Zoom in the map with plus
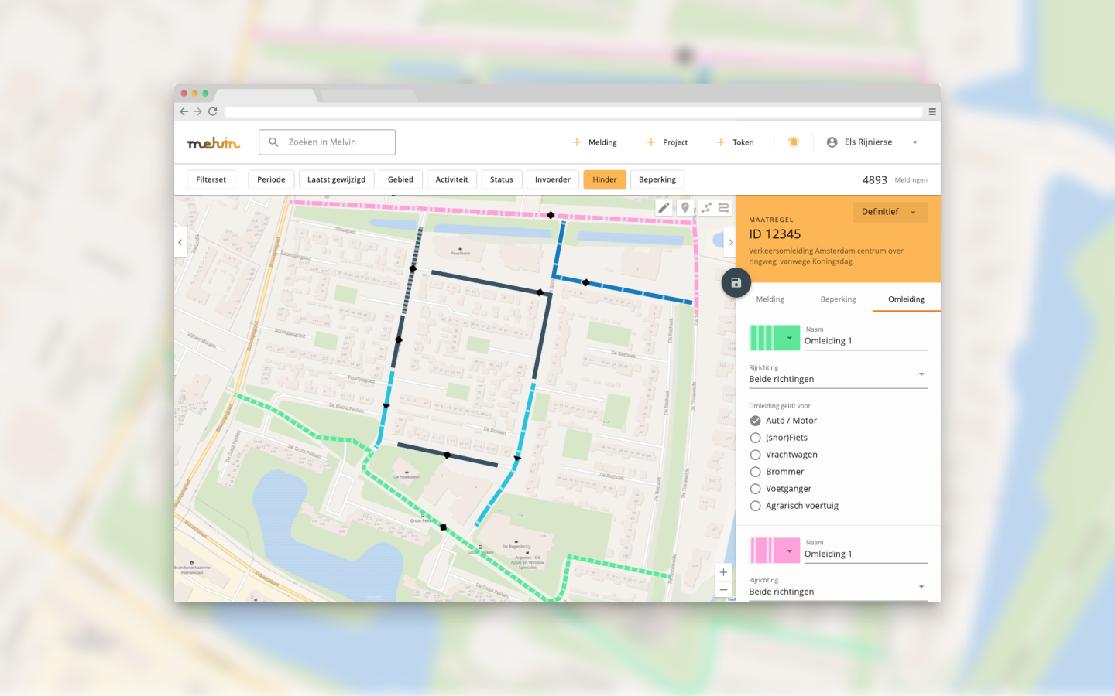 point(723,573)
